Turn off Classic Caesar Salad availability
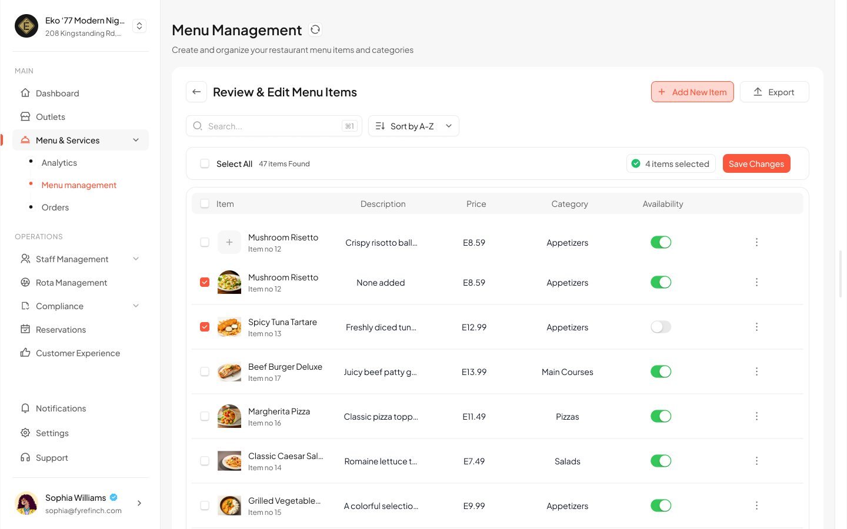 pyautogui.click(x=661, y=461)
